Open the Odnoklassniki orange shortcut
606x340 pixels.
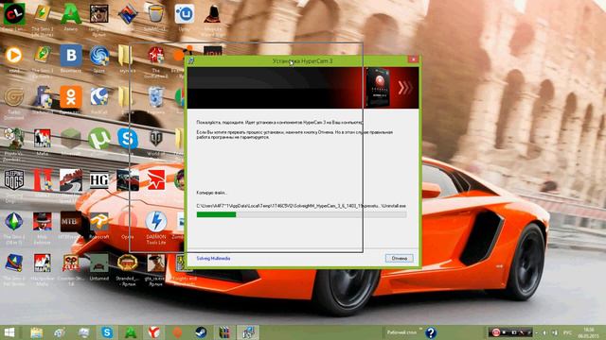(x=71, y=97)
